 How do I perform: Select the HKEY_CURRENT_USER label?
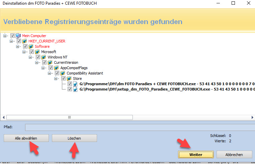click(47, 41)
